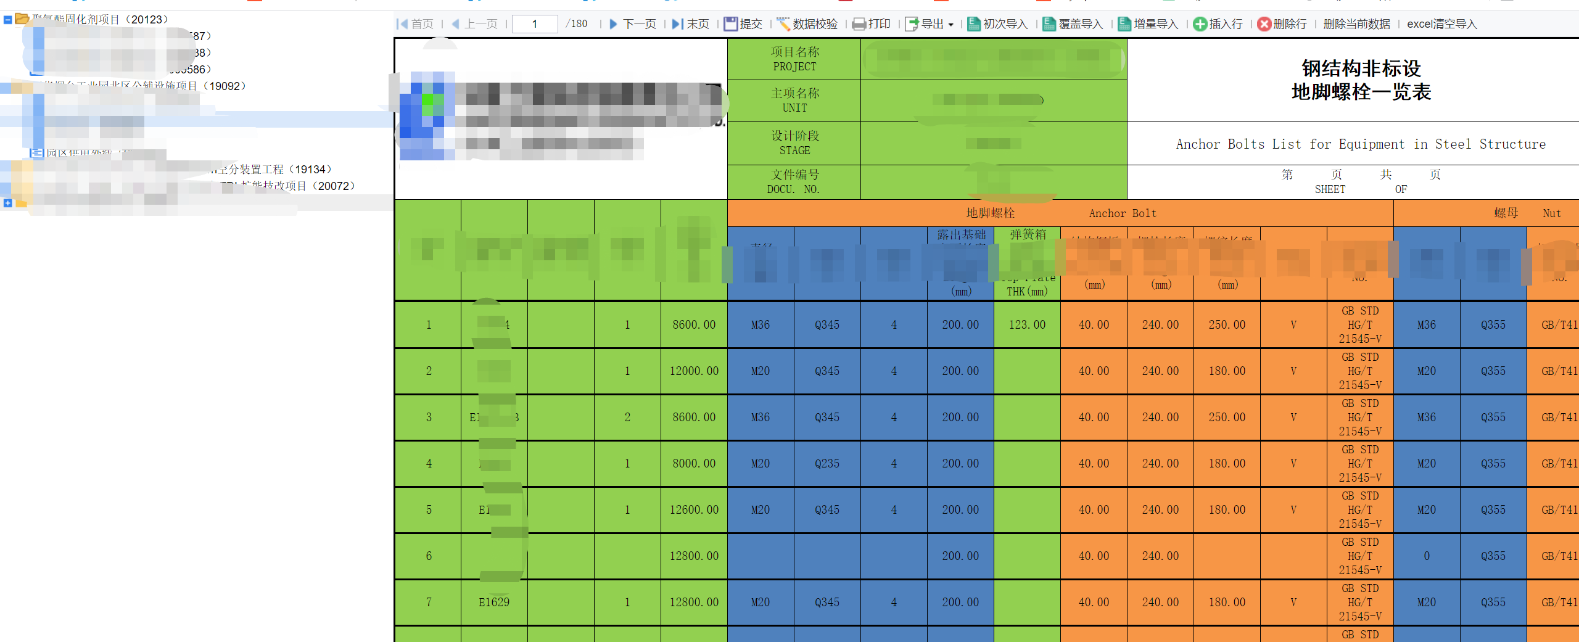The height and width of the screenshot is (642, 1579).
Task: Select cell 8600.00 in row 1
Action: (x=694, y=325)
